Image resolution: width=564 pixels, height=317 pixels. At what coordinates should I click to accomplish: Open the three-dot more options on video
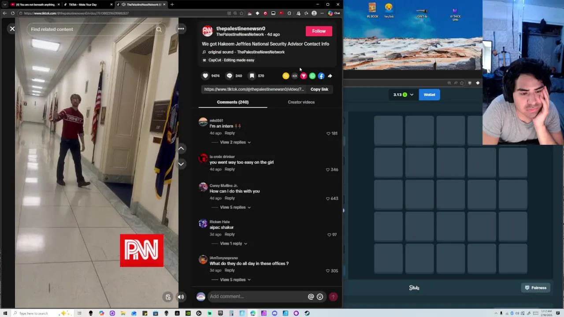(x=181, y=29)
